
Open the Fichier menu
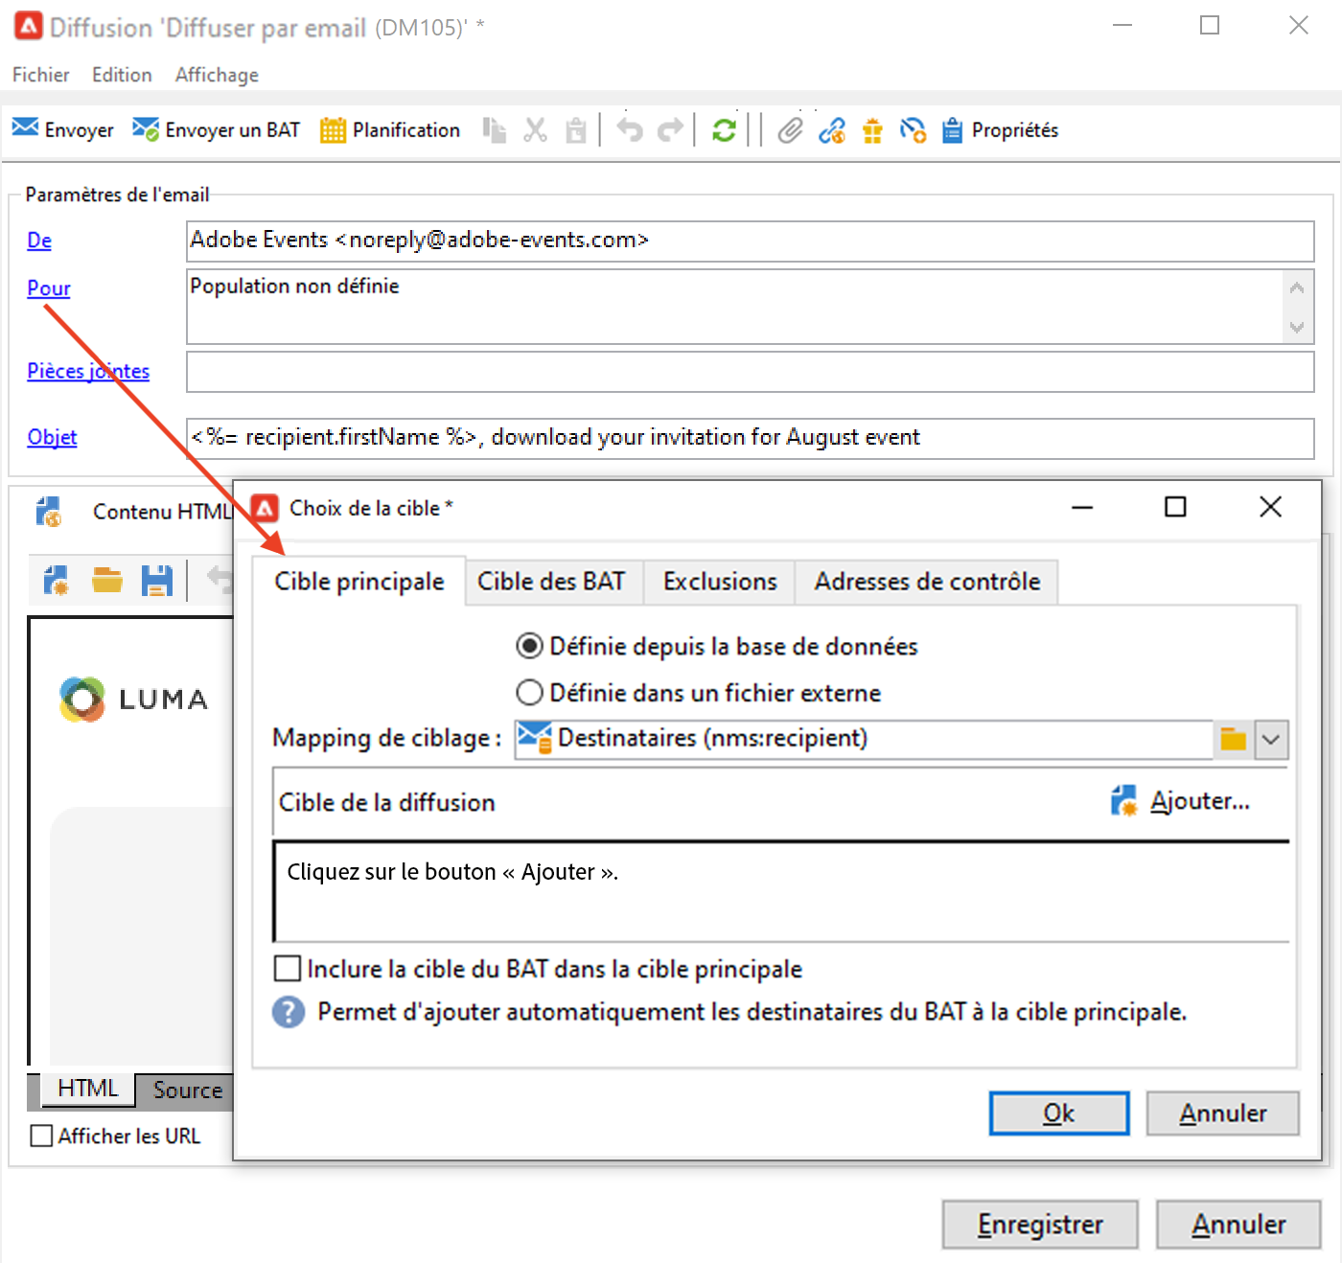[40, 75]
